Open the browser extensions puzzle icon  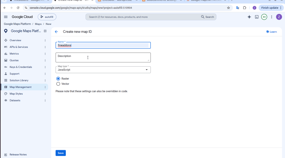[x=245, y=8]
